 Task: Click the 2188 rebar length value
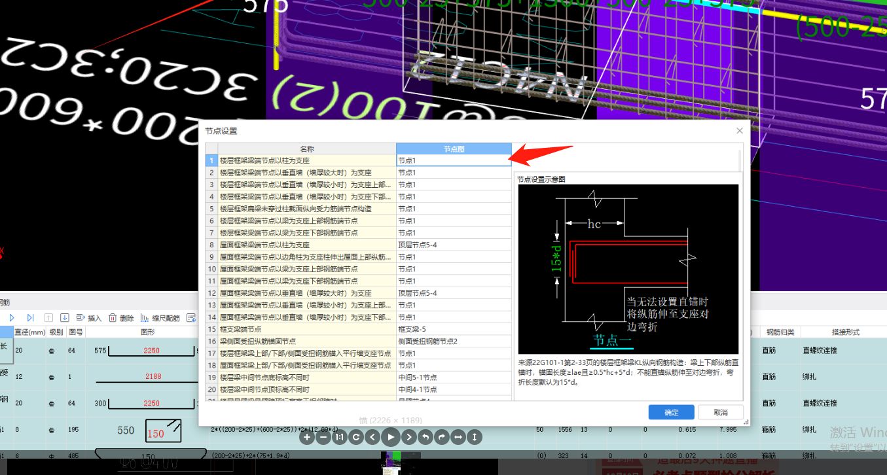click(153, 376)
